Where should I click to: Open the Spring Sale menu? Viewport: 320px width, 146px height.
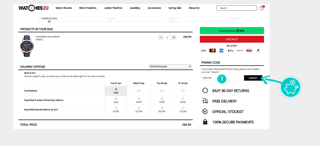(x=175, y=8)
